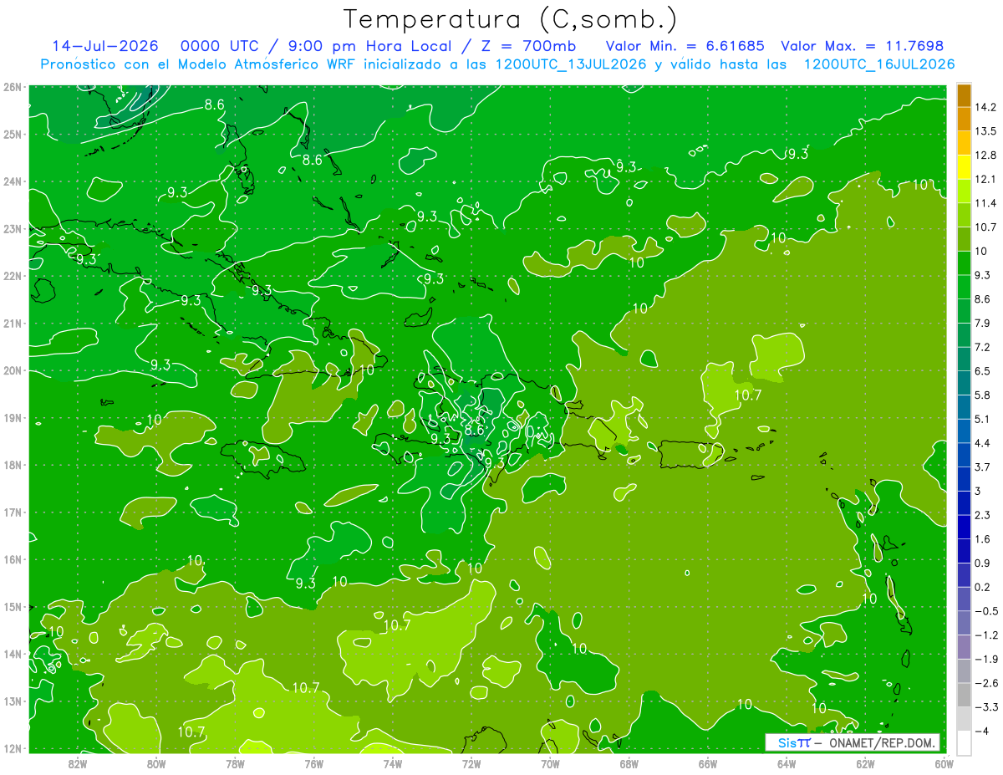
Task: Click legend swatch between 11.4 and 12.1
Action: [964, 191]
